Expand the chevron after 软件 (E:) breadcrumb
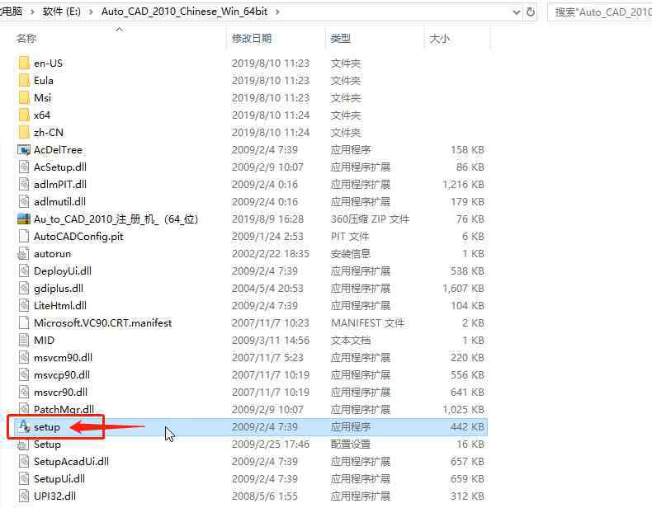 coord(91,12)
